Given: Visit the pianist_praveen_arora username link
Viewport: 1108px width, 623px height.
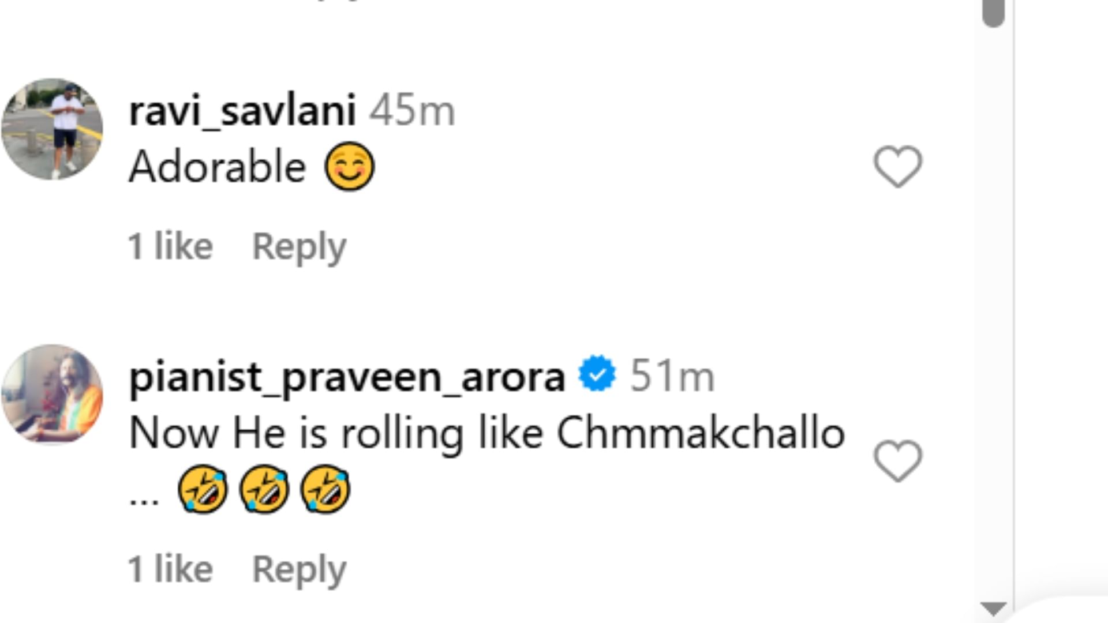Looking at the screenshot, I should (347, 377).
